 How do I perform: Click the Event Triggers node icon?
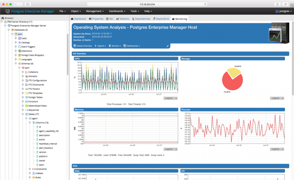tap(19, 47)
